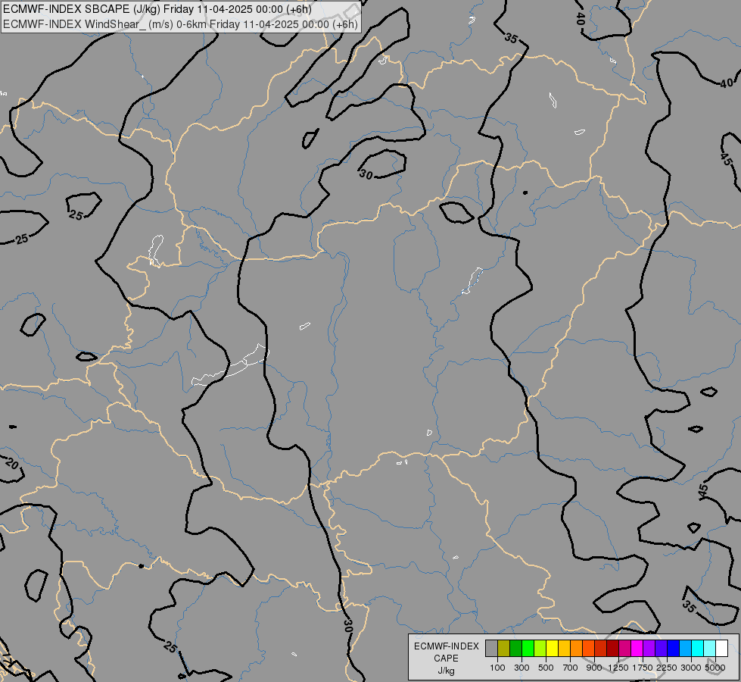This screenshot has height=682, width=741.
Task: Click the gray swatch in the CAPE legend
Action: tap(491, 648)
